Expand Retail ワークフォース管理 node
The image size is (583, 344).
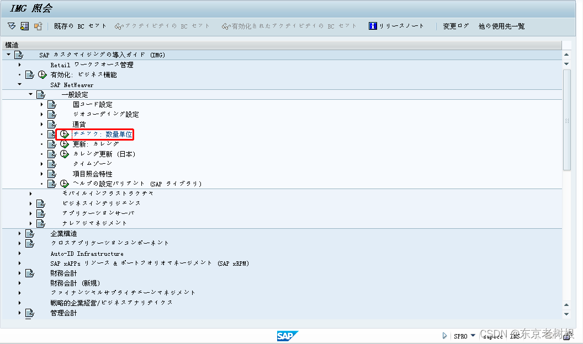point(20,64)
